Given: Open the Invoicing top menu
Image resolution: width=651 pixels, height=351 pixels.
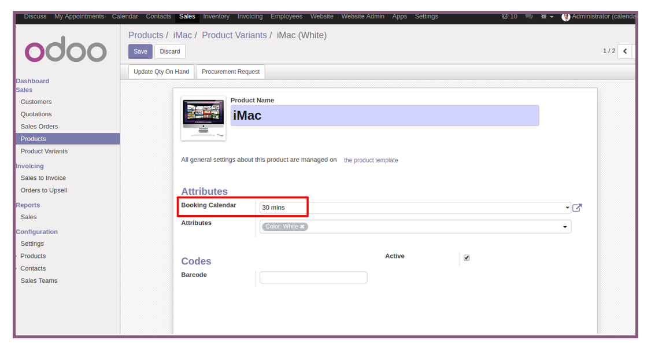Looking at the screenshot, I should point(250,16).
